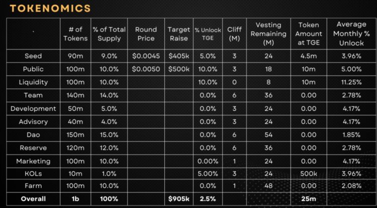The image size is (377, 208).
Task: Click the "Vesting Remaining (M)" header
Action: (x=268, y=34)
